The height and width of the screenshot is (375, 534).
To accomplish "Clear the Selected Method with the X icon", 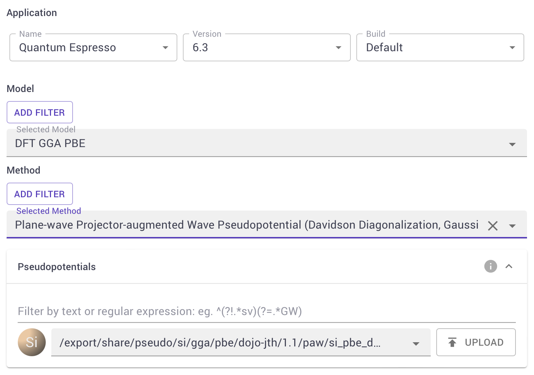I will click(x=492, y=226).
